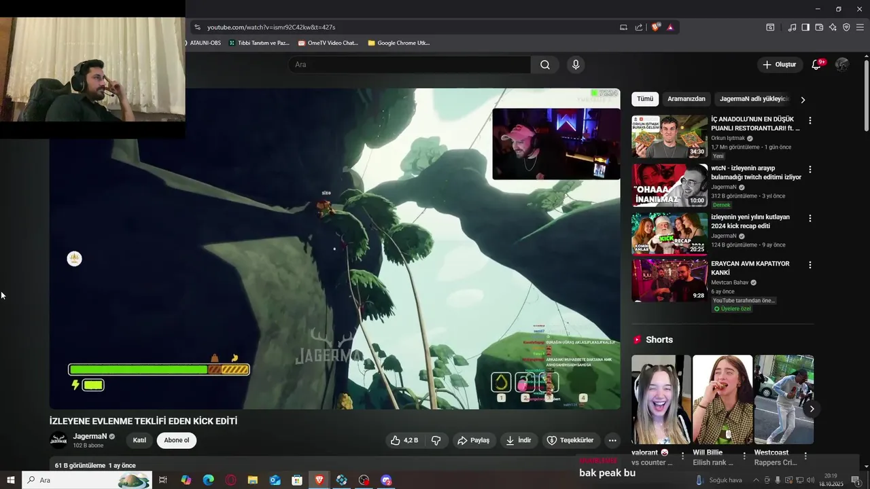Image resolution: width=870 pixels, height=489 pixels.
Task: Click the JagermaN channel name link
Action: tap(90, 436)
